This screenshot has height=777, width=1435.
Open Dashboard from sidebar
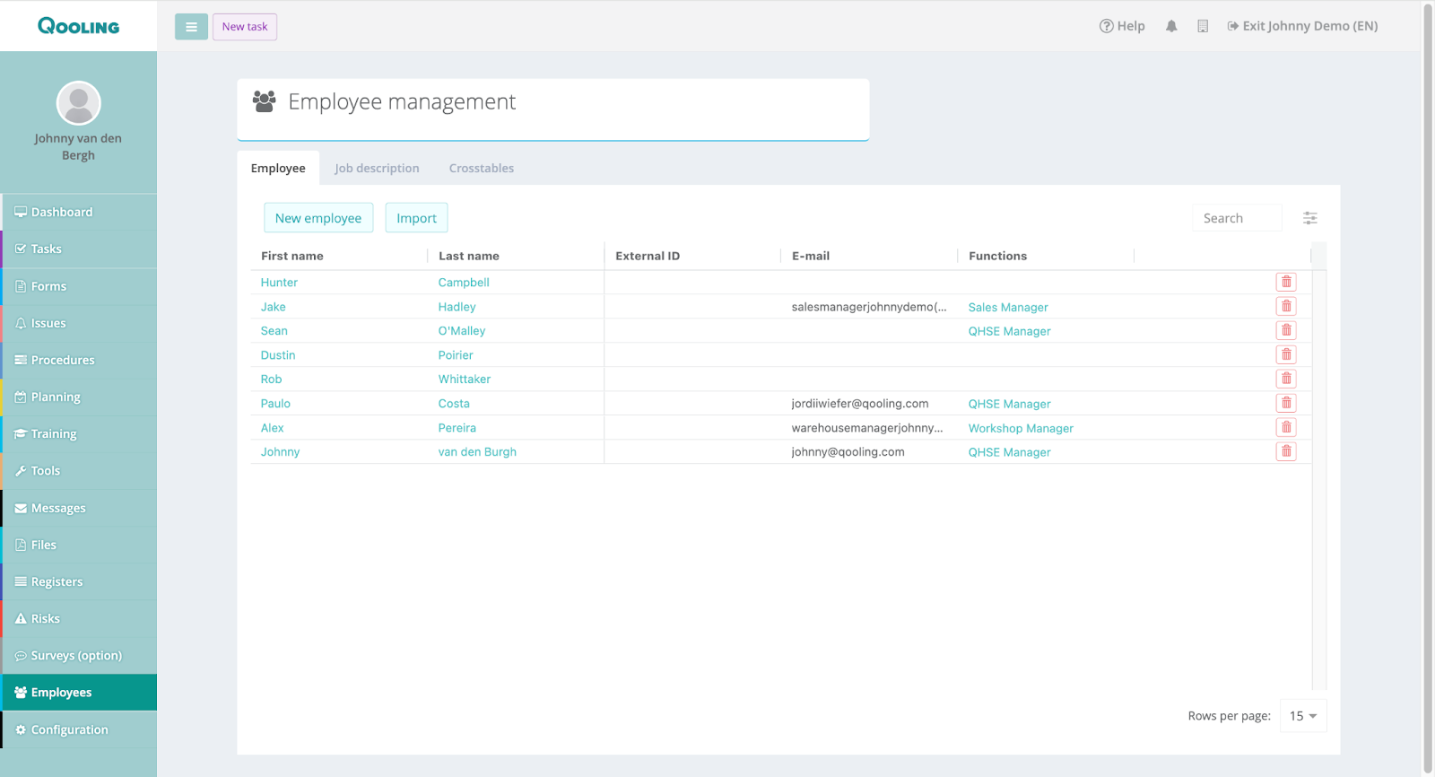coord(79,212)
